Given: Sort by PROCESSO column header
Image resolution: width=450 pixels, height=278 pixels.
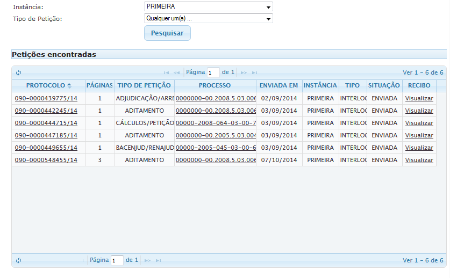Looking at the screenshot, I should 215,85.
